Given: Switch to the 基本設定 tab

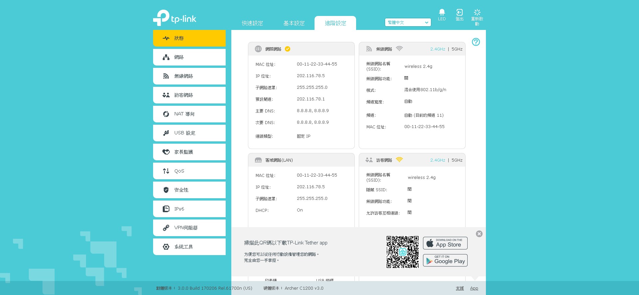Looking at the screenshot, I should tap(294, 23).
